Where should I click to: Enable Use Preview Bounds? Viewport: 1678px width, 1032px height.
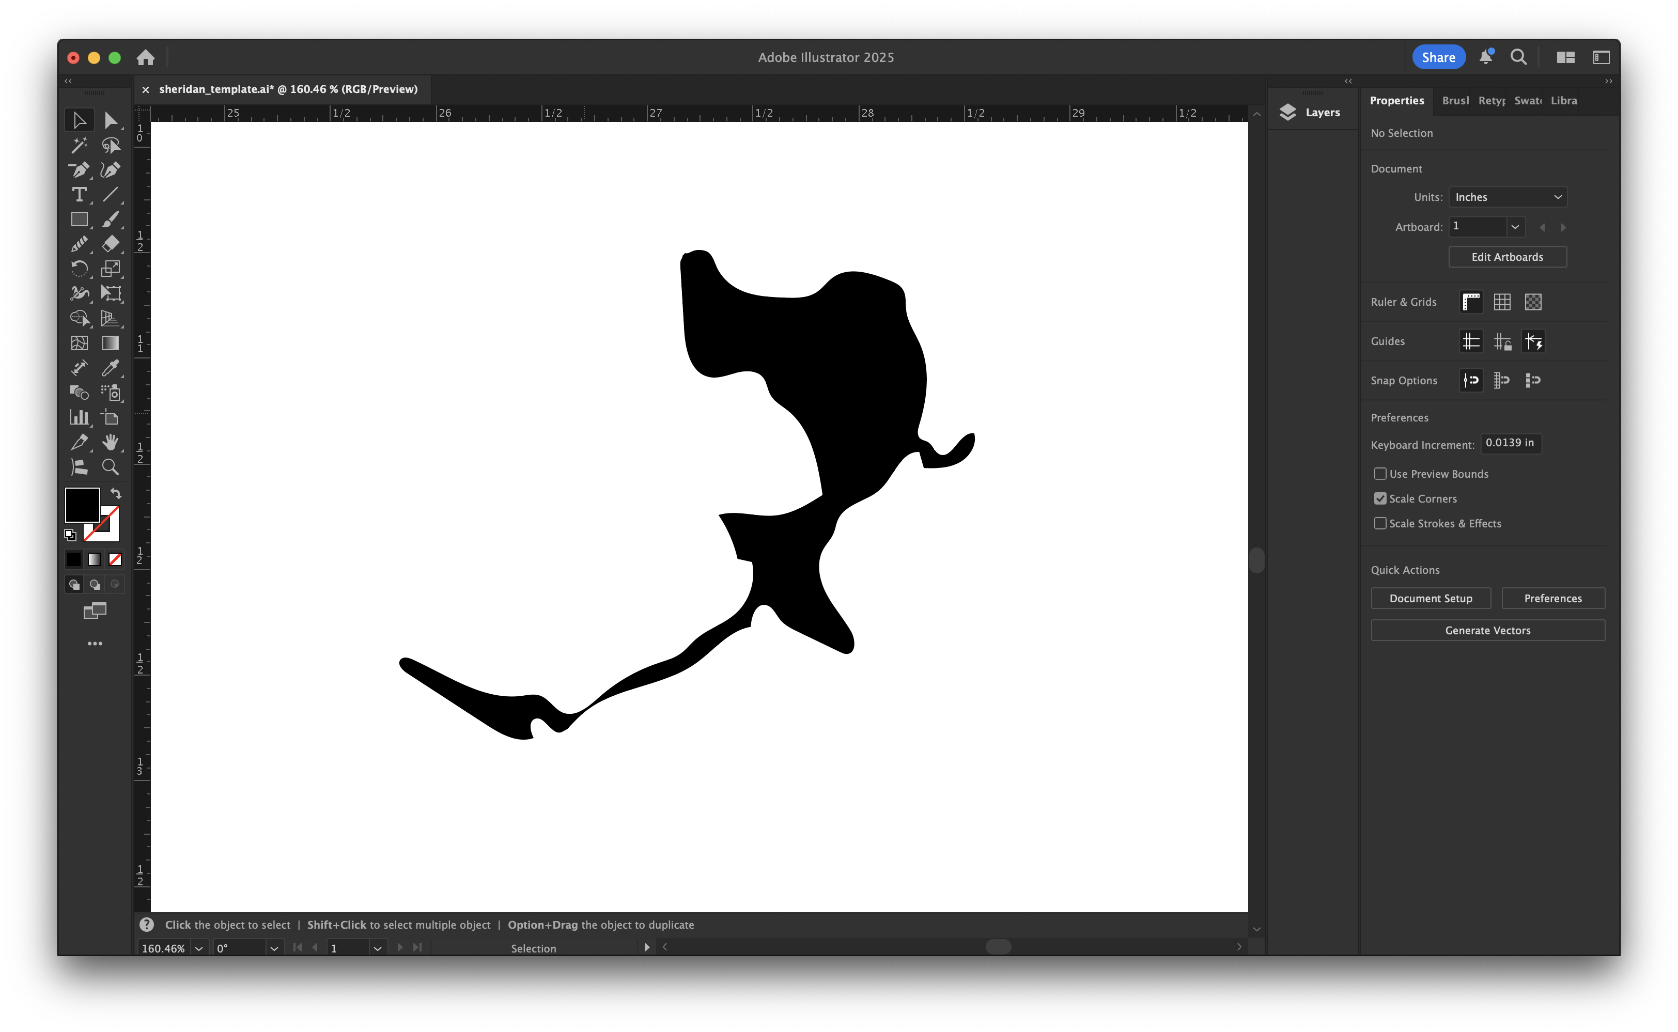point(1380,473)
